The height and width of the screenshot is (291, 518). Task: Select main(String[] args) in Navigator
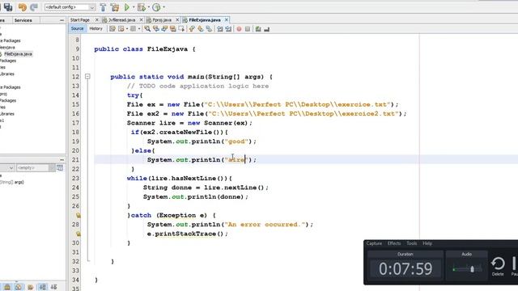point(12,182)
